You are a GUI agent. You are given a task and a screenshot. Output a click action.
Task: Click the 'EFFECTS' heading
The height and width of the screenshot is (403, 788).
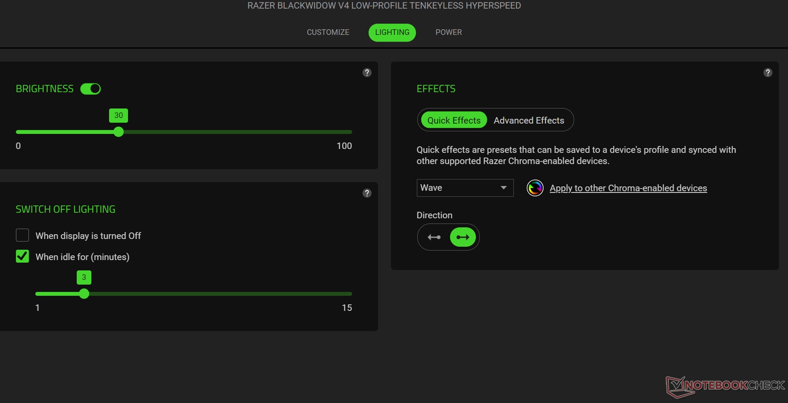pos(436,89)
